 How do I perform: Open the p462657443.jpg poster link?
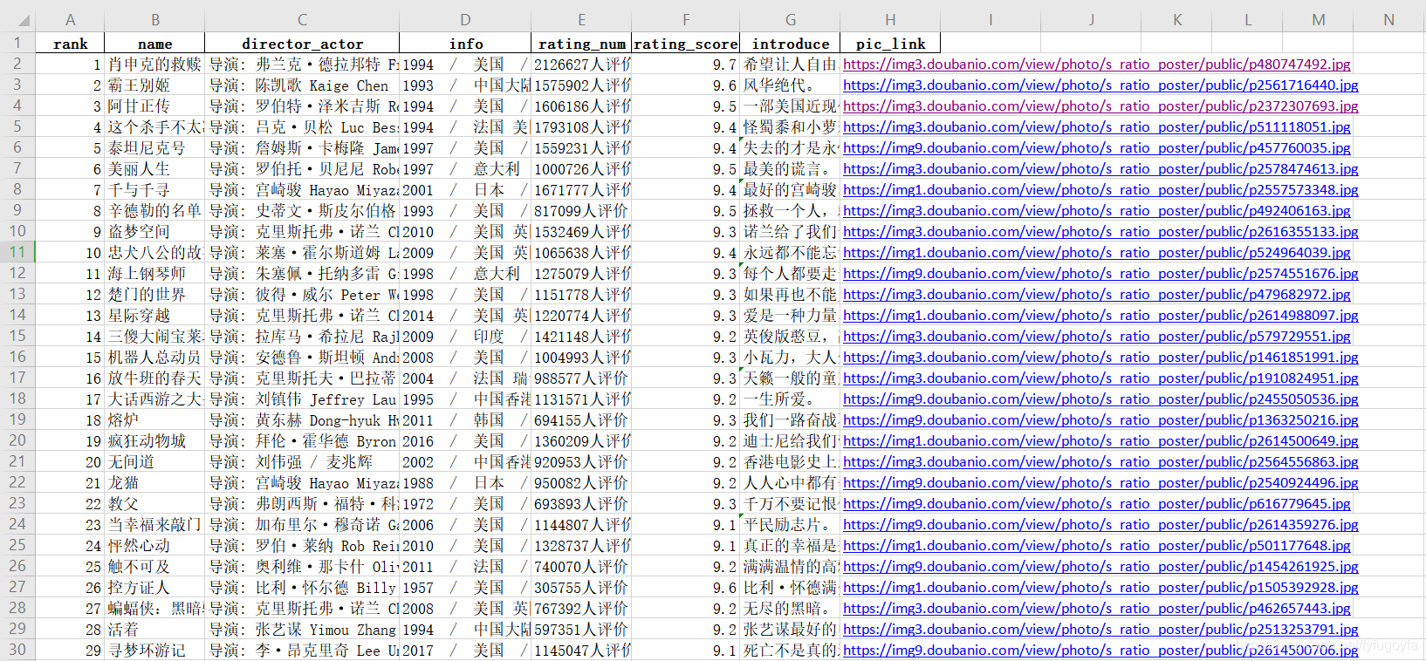pyautogui.click(x=1096, y=609)
